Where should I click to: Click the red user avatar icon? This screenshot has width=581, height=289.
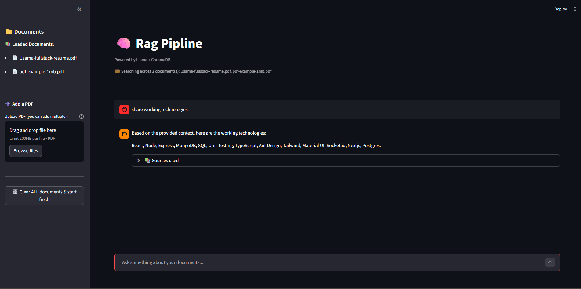click(124, 110)
